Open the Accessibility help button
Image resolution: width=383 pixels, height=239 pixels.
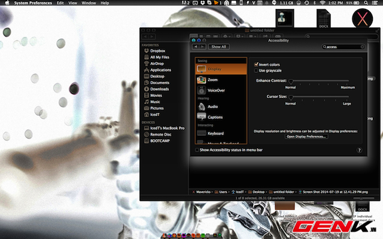[x=359, y=150]
